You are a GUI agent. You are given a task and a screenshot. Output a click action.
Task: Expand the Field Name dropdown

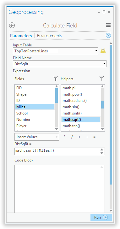point(104,64)
